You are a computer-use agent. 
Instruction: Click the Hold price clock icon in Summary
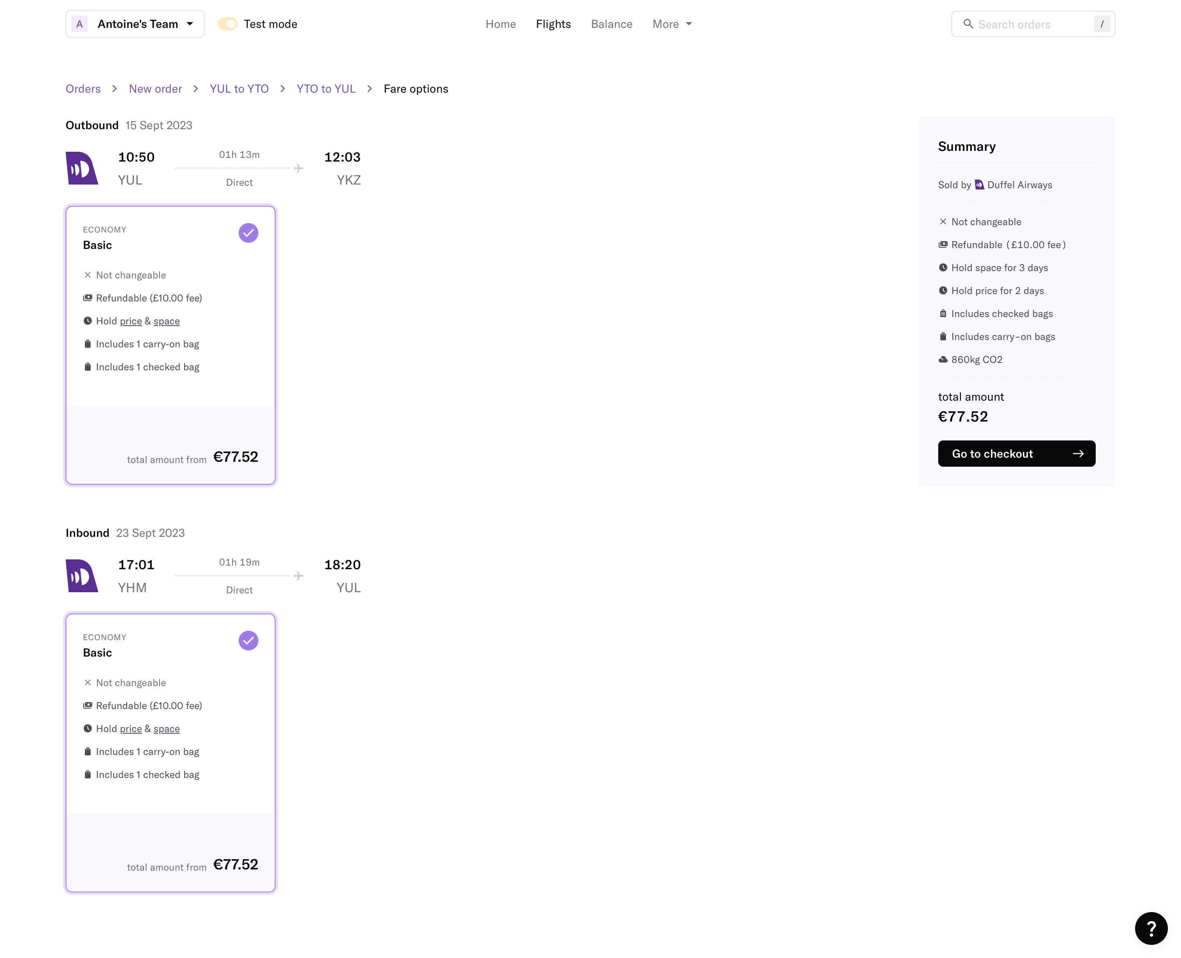943,291
